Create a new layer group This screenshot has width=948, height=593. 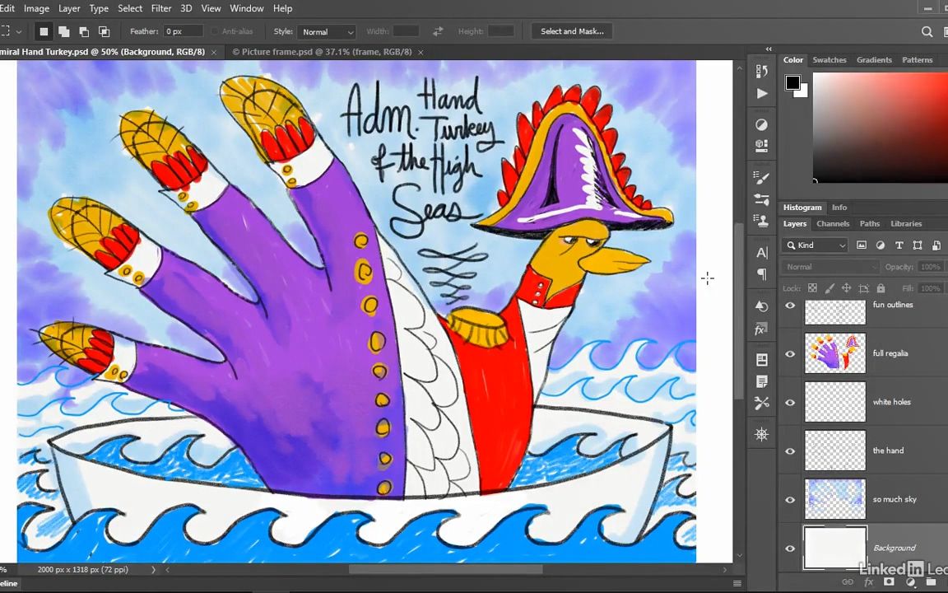coord(932,582)
